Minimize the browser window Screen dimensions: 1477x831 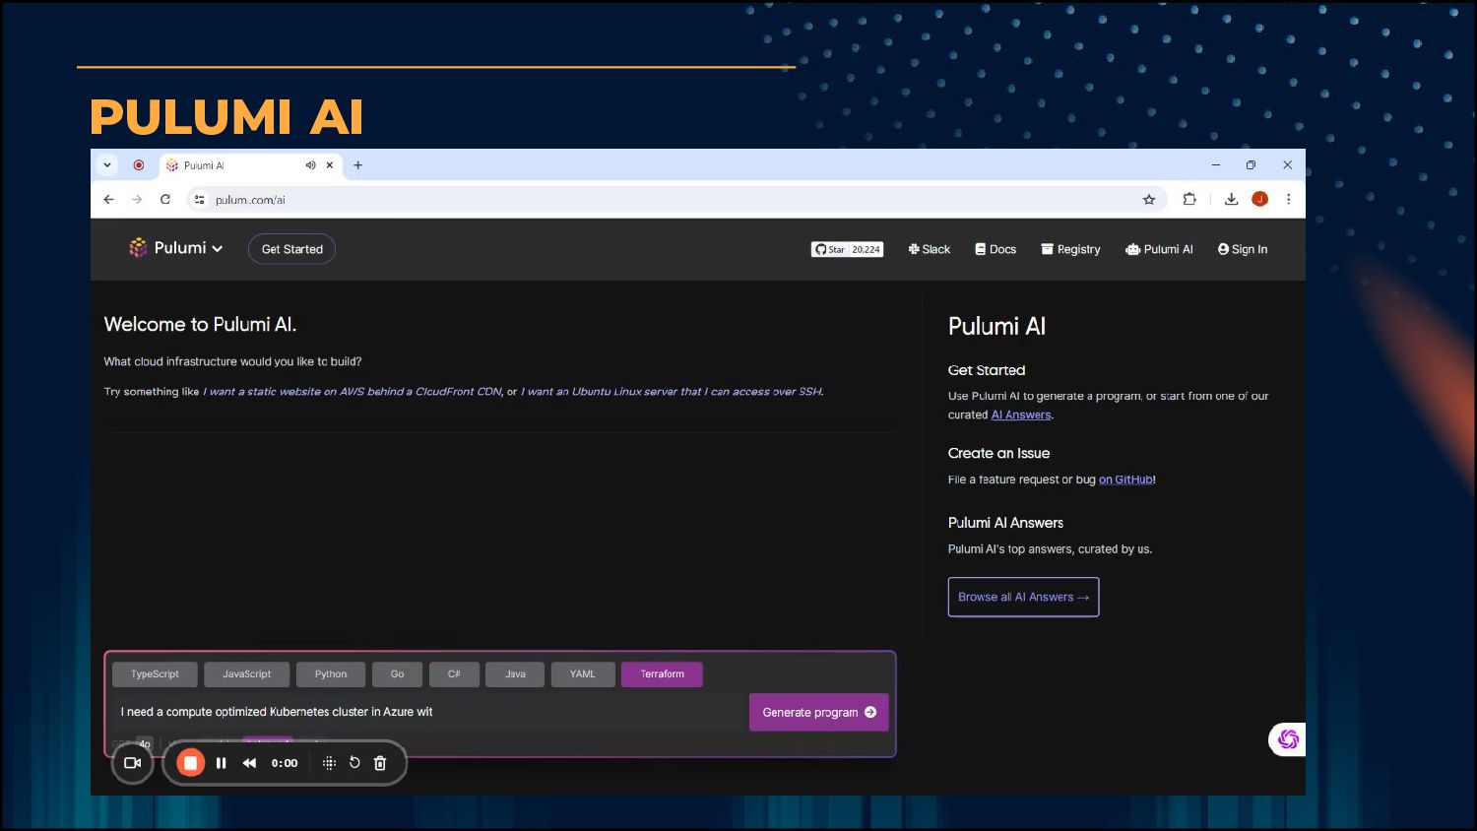tap(1216, 165)
